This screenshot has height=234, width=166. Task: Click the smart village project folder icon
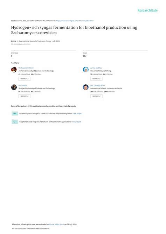point(15,113)
